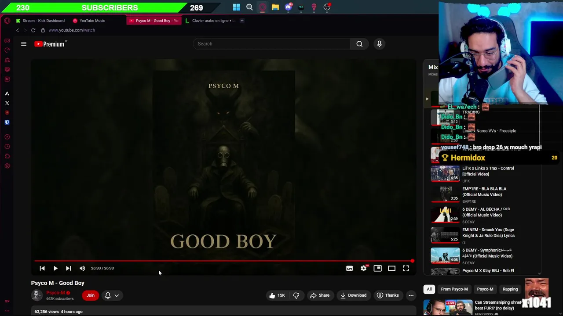Screen dimensions: 563x316
Task: Expand the notification chevron beside bell
Action: click(x=117, y=295)
